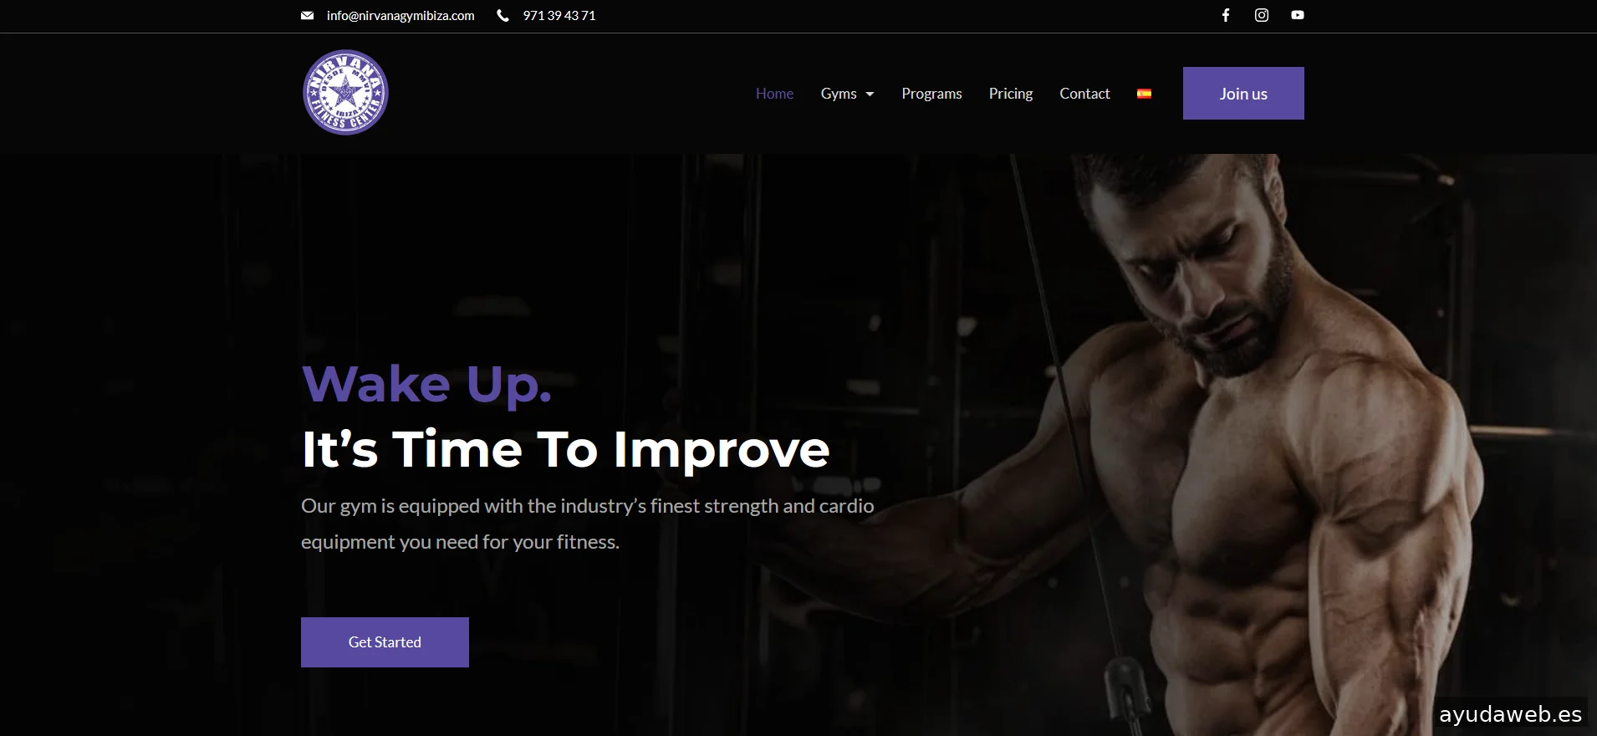The image size is (1597, 736).
Task: Switch language using the Spanish flag icon
Action: [1144, 94]
